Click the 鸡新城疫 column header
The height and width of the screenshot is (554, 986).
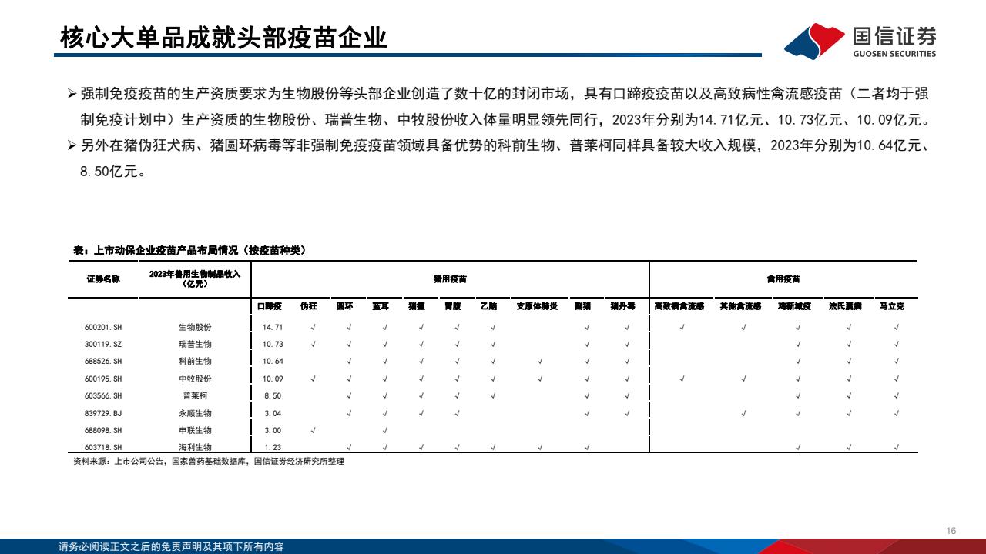pyautogui.click(x=795, y=306)
